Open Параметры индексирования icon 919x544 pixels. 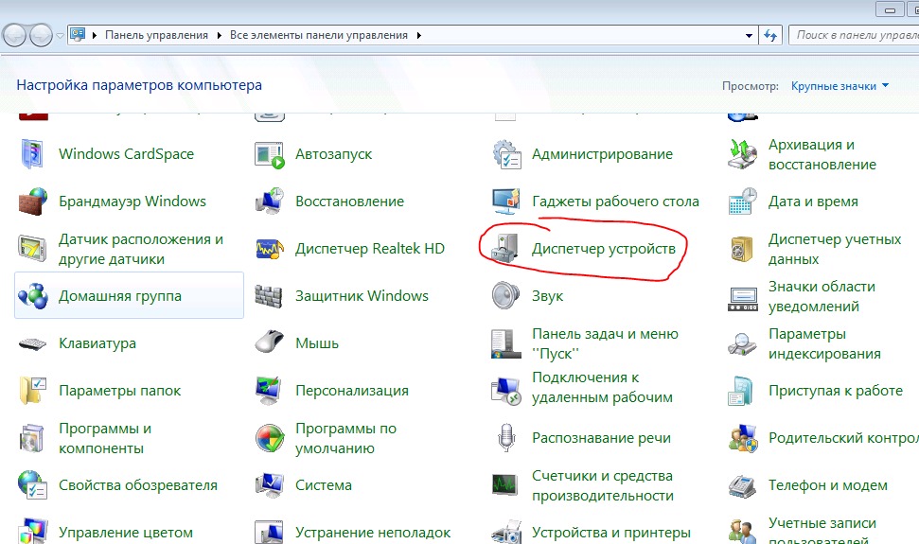click(x=742, y=343)
